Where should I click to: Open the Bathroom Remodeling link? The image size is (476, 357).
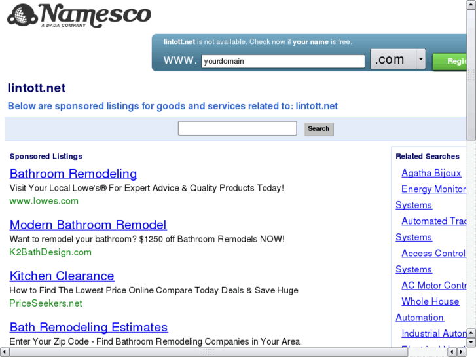73,174
